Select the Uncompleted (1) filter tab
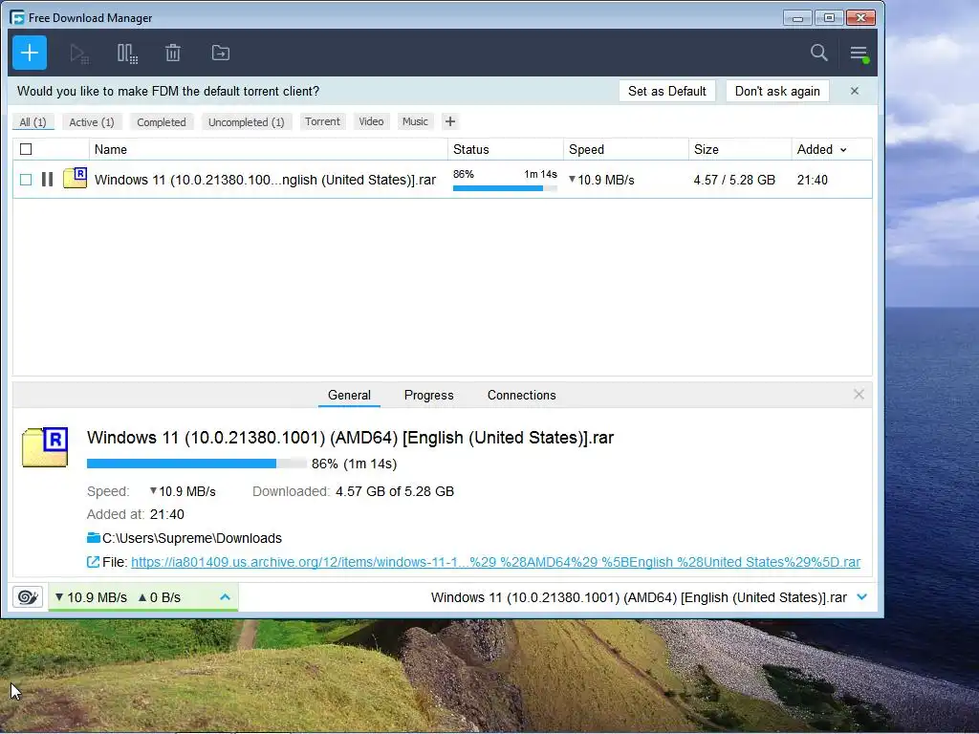This screenshot has height=734, width=979. pyautogui.click(x=247, y=121)
